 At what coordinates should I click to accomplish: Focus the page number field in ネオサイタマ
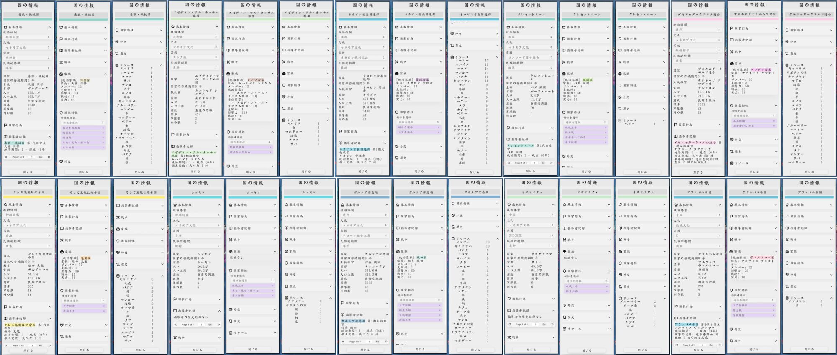(x=536, y=324)
